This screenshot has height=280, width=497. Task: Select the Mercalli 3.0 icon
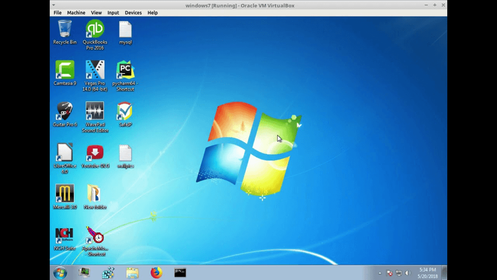(64, 194)
